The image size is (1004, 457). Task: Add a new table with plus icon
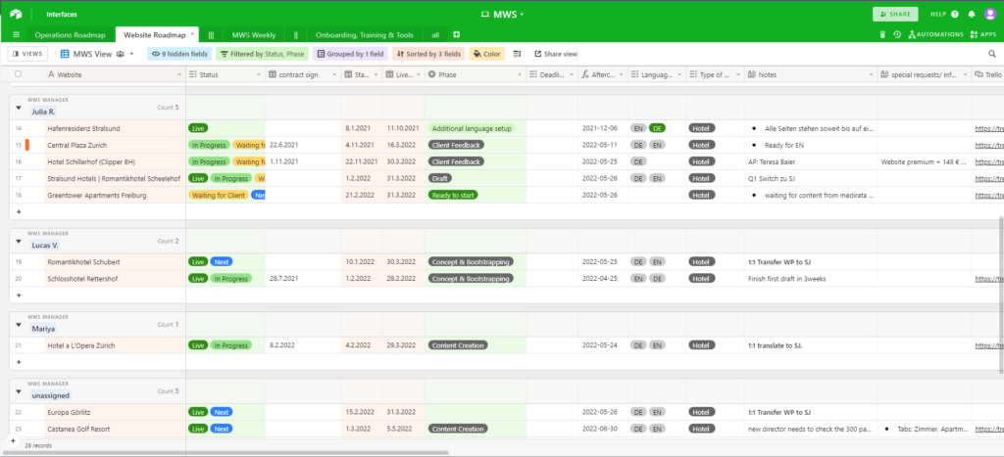pyautogui.click(x=456, y=34)
